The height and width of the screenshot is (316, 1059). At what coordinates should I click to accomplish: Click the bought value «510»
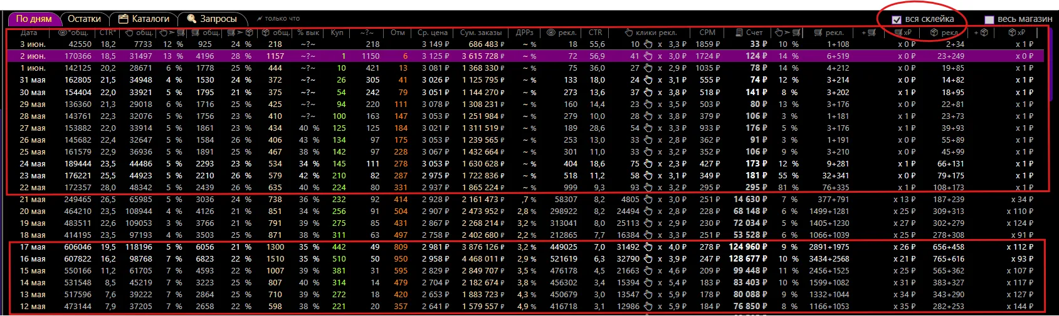[339, 259]
